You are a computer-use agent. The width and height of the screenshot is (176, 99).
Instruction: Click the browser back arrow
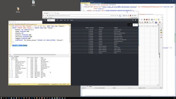click(x=44, y=15)
